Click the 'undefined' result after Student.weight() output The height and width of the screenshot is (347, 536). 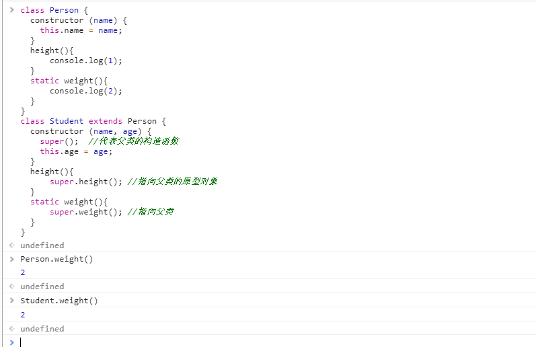[42, 329]
